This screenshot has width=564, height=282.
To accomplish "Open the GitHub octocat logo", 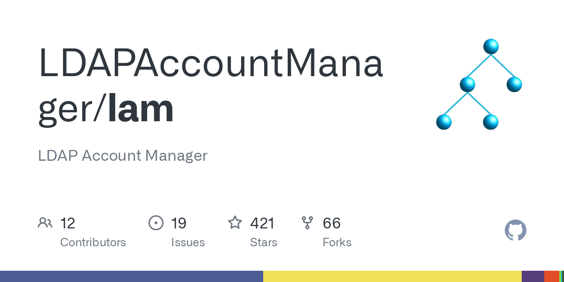I will click(x=516, y=230).
